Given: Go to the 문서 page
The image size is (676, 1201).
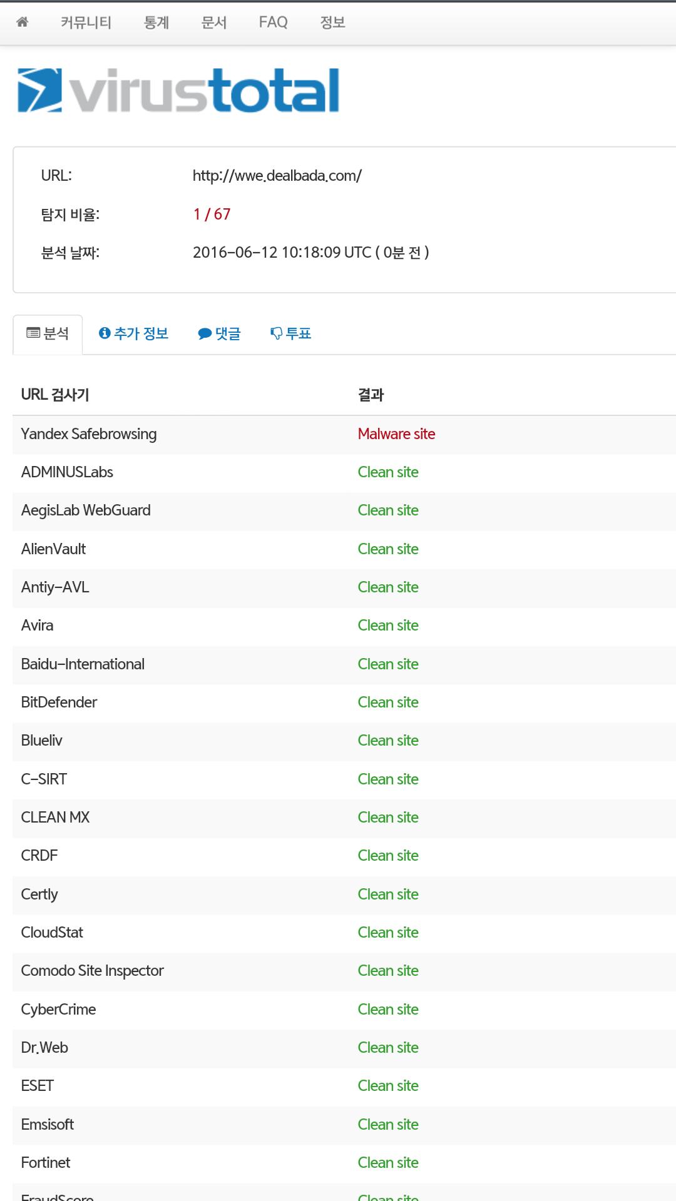Looking at the screenshot, I should [x=214, y=23].
